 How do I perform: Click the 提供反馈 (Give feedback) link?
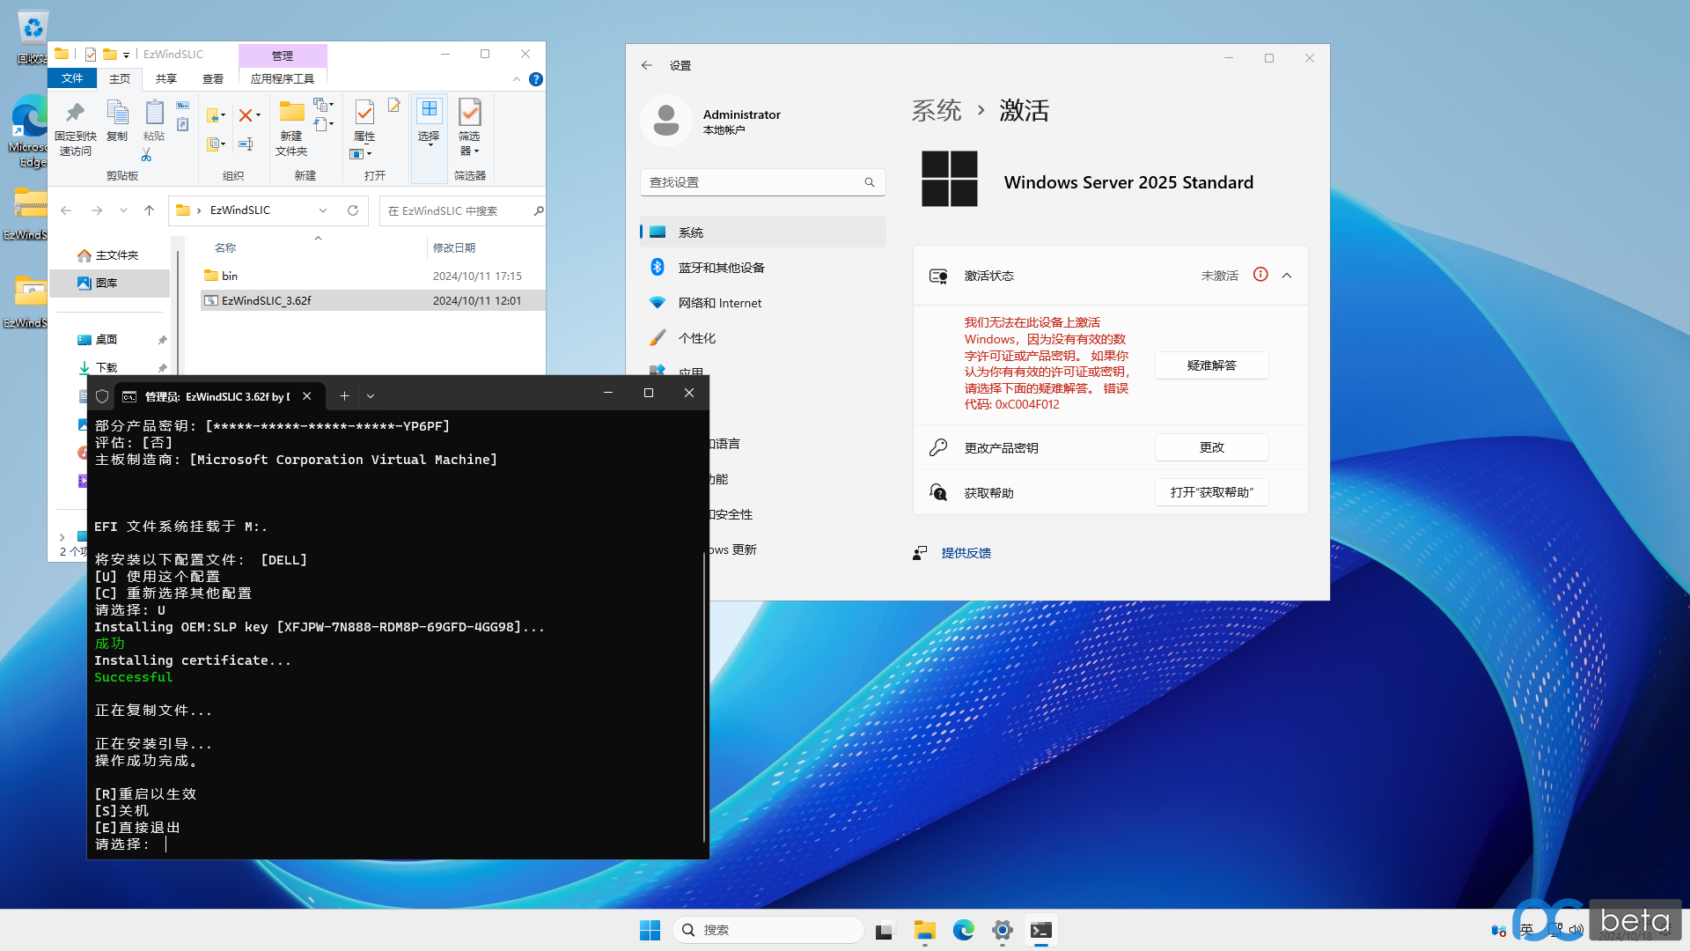click(966, 553)
